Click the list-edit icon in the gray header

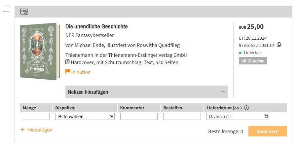click(24, 12)
